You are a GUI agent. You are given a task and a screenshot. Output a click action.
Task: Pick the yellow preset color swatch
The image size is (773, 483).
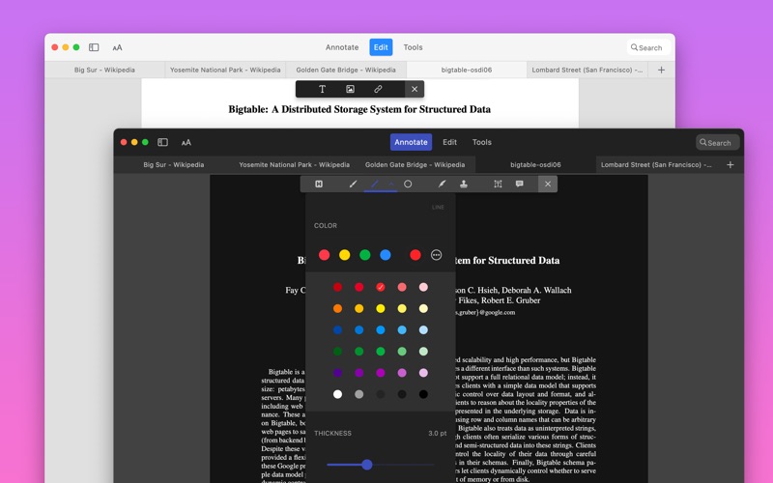(x=344, y=255)
